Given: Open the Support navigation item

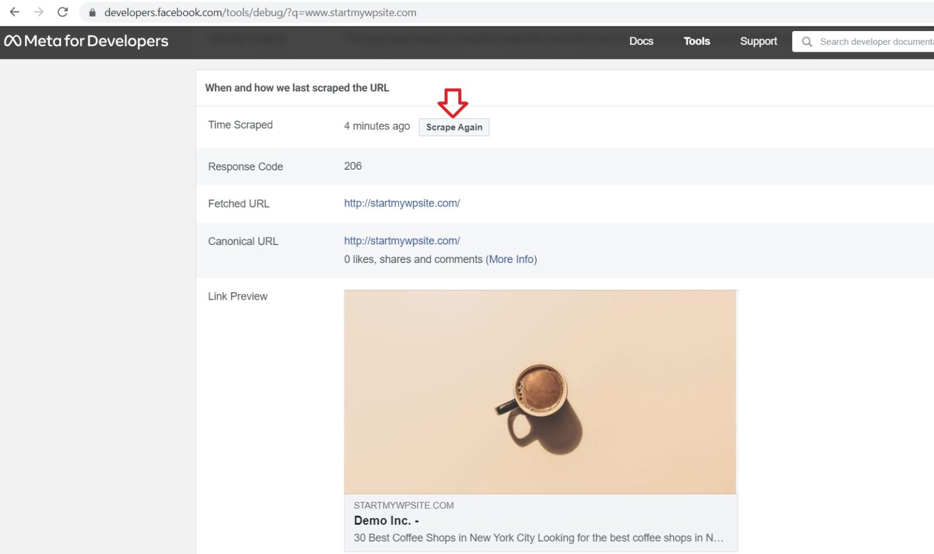Looking at the screenshot, I should (758, 41).
